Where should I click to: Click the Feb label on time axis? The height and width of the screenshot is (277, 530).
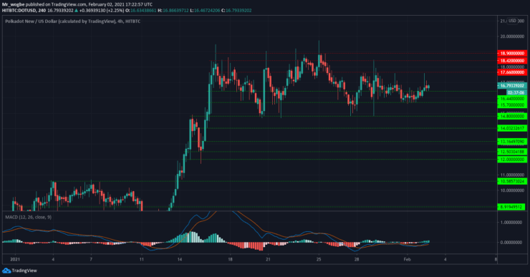[x=408, y=259]
